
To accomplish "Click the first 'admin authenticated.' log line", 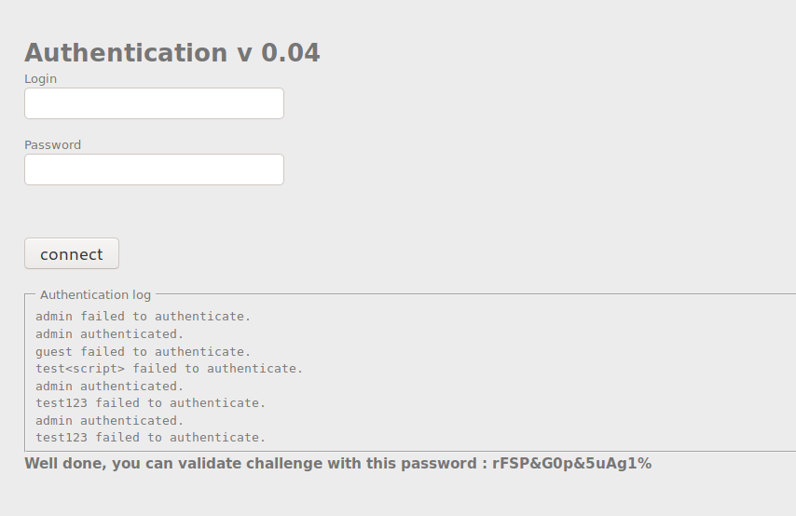I will click(x=110, y=334).
